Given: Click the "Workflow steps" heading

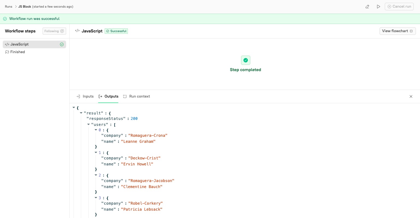Looking at the screenshot, I should [x=20, y=31].
